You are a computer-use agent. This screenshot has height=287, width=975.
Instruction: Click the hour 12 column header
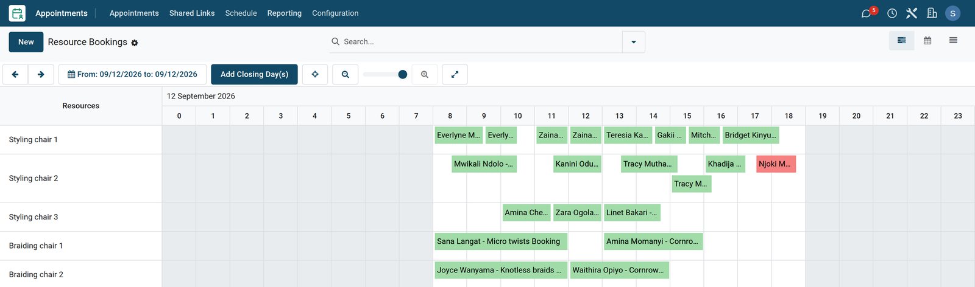(x=586, y=116)
